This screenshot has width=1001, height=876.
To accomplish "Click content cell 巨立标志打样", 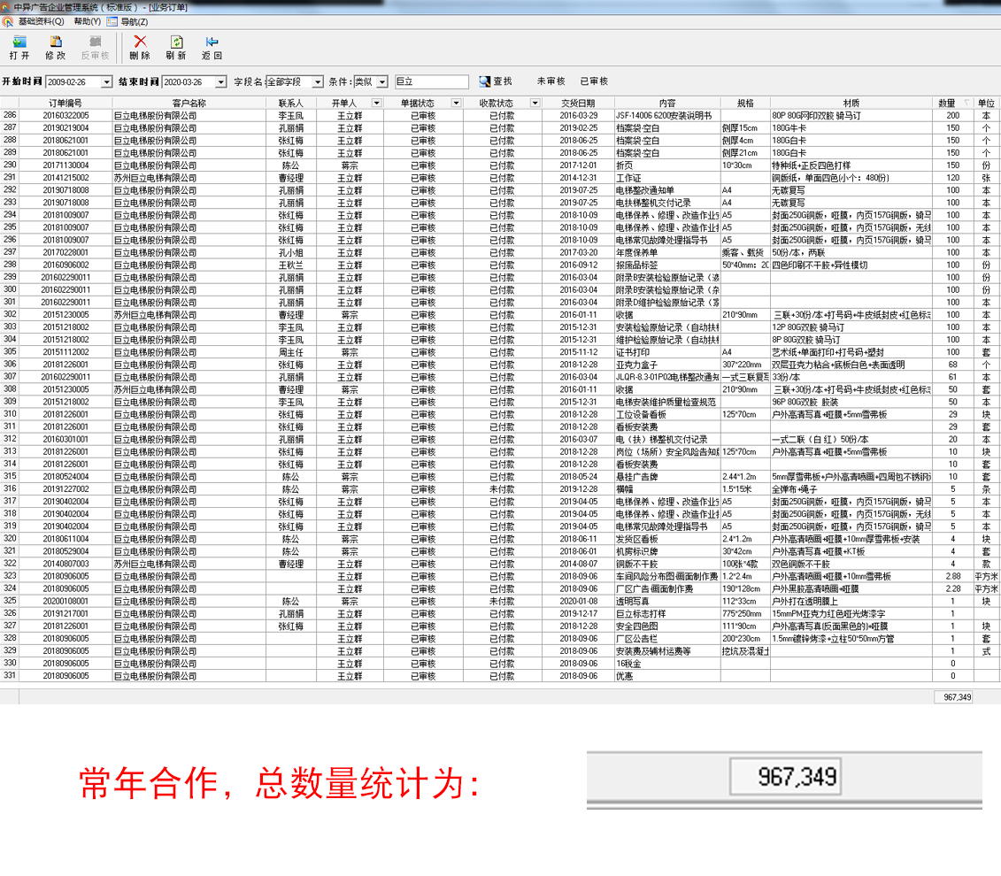I will click(x=640, y=614).
